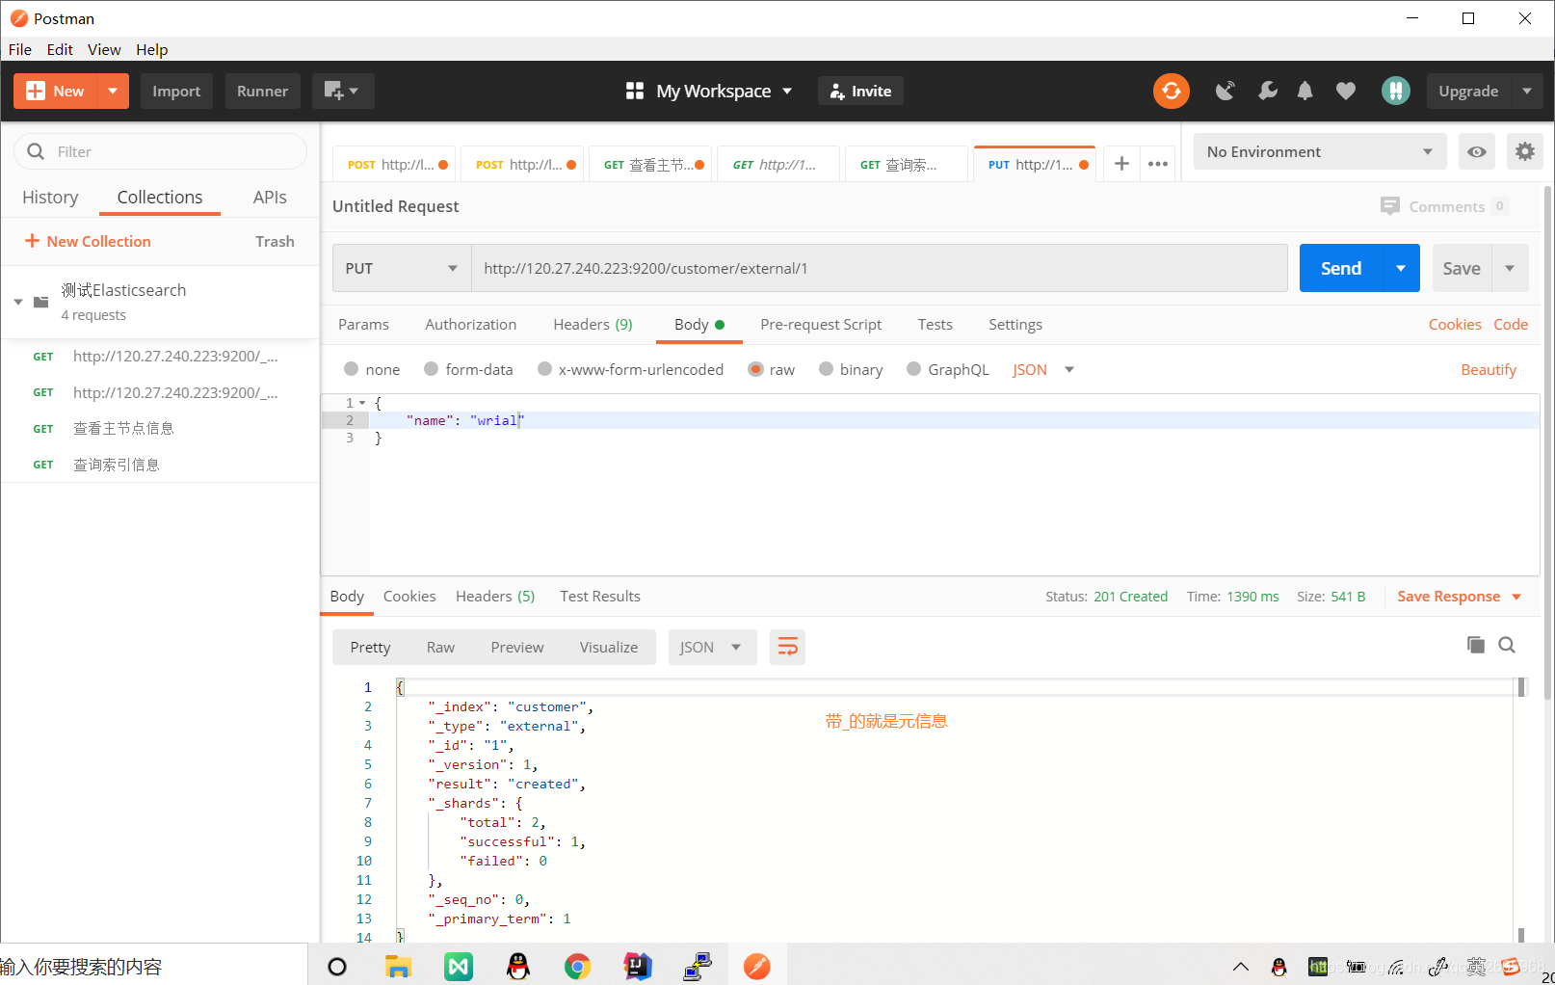Screen dimensions: 1555x985
Task: Click the Import button
Action: pos(176,91)
